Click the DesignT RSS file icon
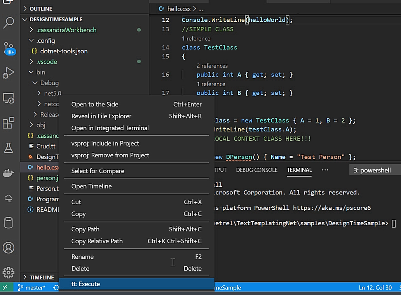 coord(30,157)
